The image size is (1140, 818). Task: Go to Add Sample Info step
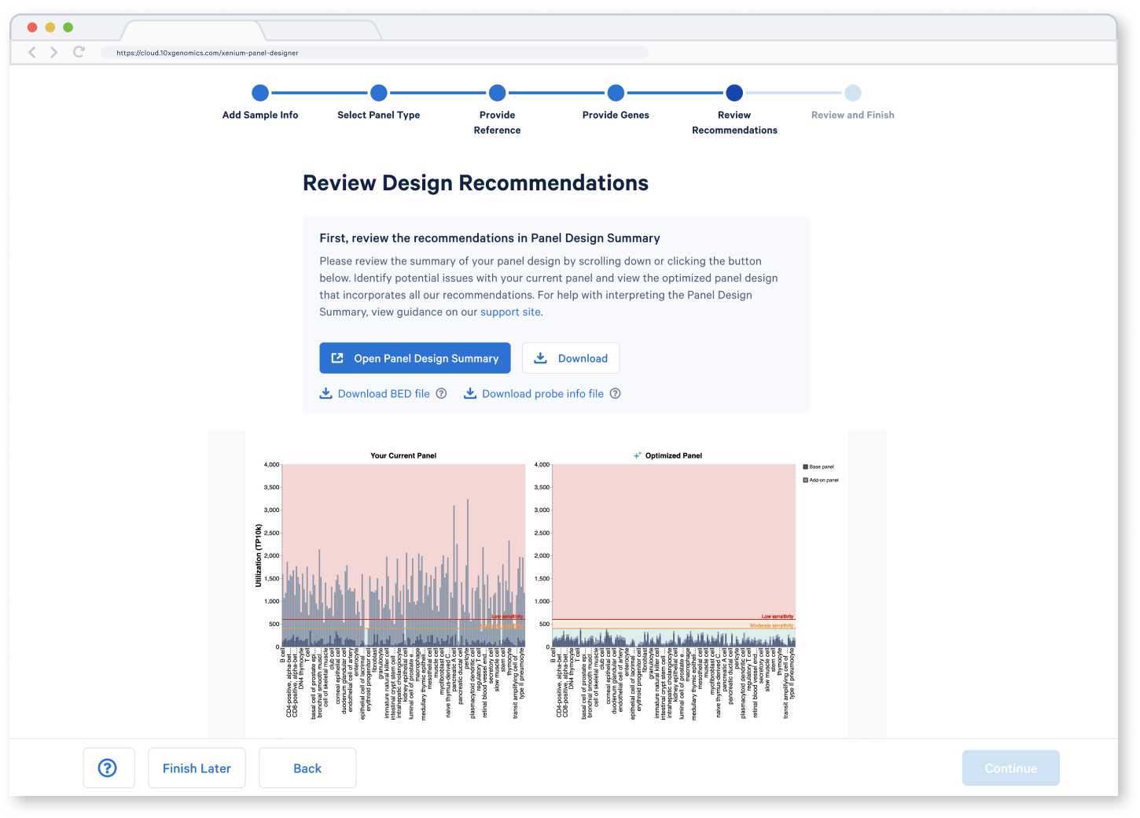coord(260,93)
